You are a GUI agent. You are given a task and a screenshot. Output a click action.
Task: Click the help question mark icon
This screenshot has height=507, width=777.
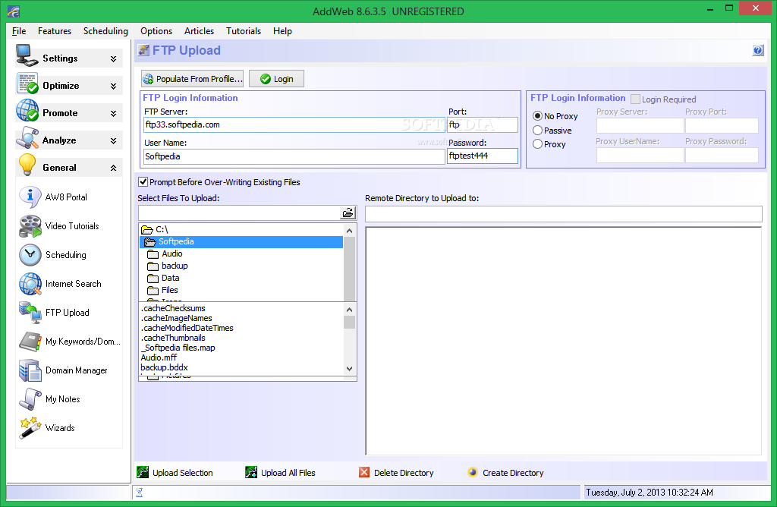758,50
